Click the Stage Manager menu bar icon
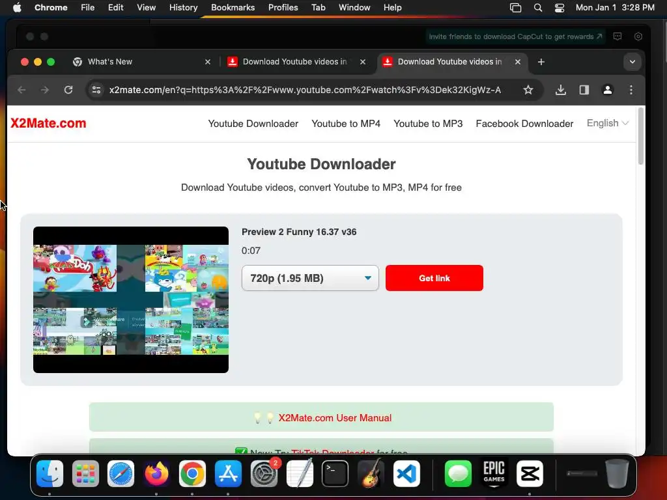 [516, 8]
